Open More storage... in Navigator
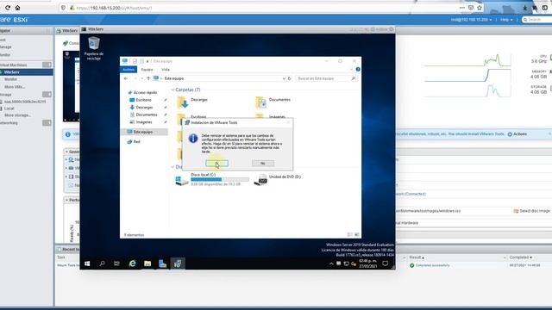This screenshot has width=552, height=310. [17, 115]
